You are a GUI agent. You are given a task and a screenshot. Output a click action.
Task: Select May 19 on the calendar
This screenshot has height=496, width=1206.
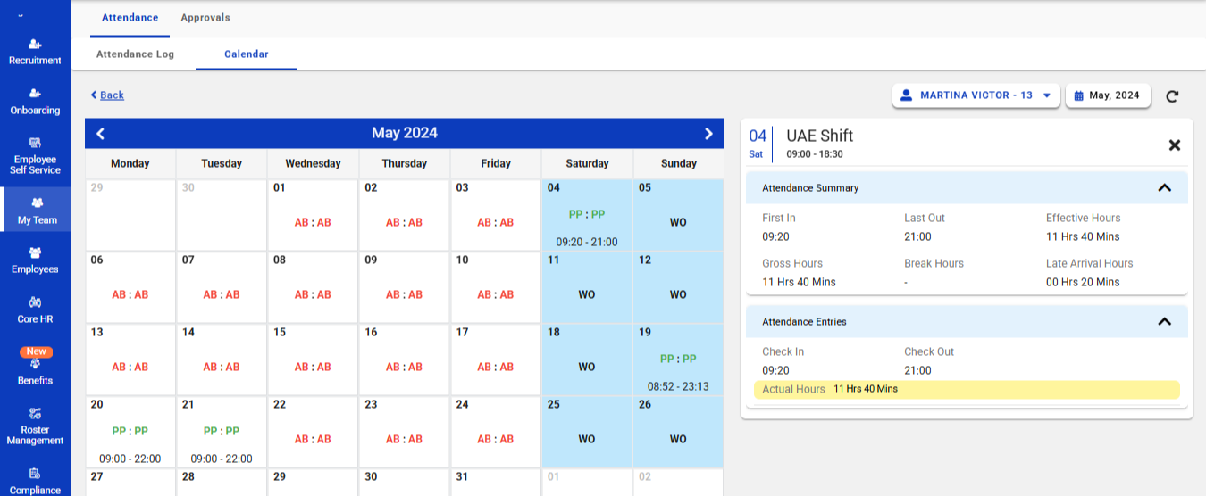coord(678,360)
